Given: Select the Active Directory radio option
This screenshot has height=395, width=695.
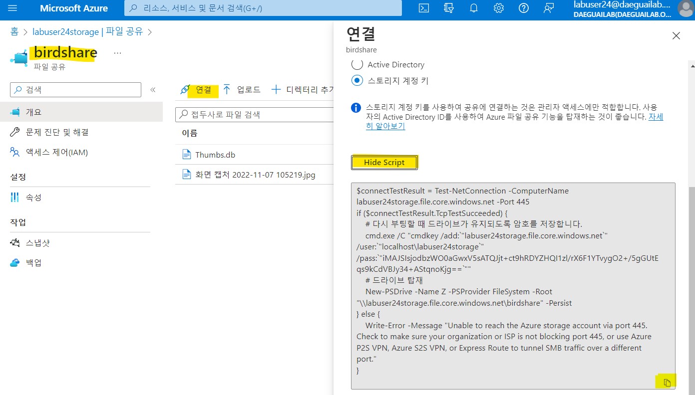Looking at the screenshot, I should tap(357, 64).
